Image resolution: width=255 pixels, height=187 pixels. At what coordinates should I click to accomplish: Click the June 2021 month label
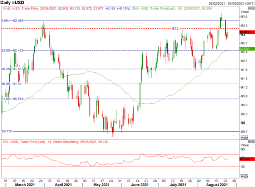tap(140, 185)
